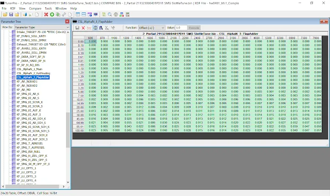330x196 pixels.
Task: Select KF_SMG_BW_NULL in the parameter tree
Action: [x=28, y=152]
